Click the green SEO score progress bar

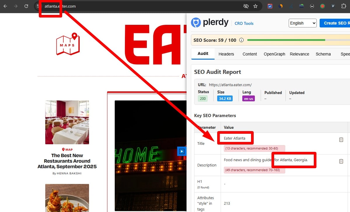286,40
